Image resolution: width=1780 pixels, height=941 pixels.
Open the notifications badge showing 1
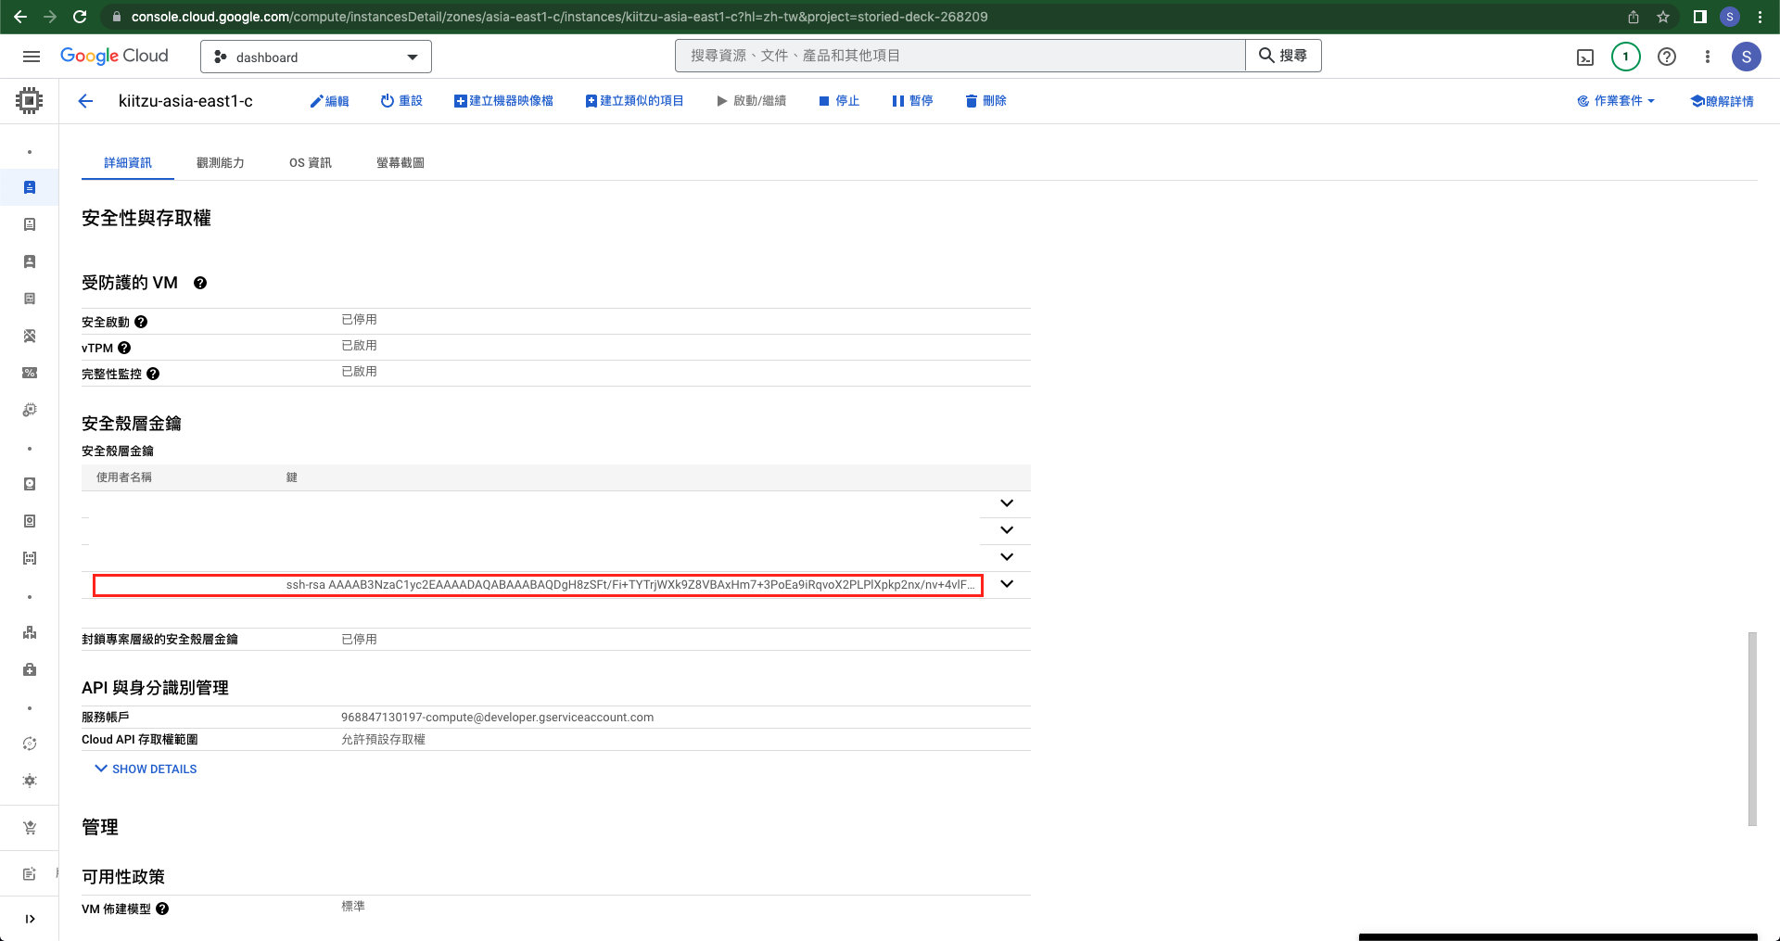1626,57
